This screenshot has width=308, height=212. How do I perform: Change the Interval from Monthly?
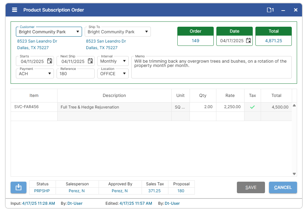click(123, 61)
